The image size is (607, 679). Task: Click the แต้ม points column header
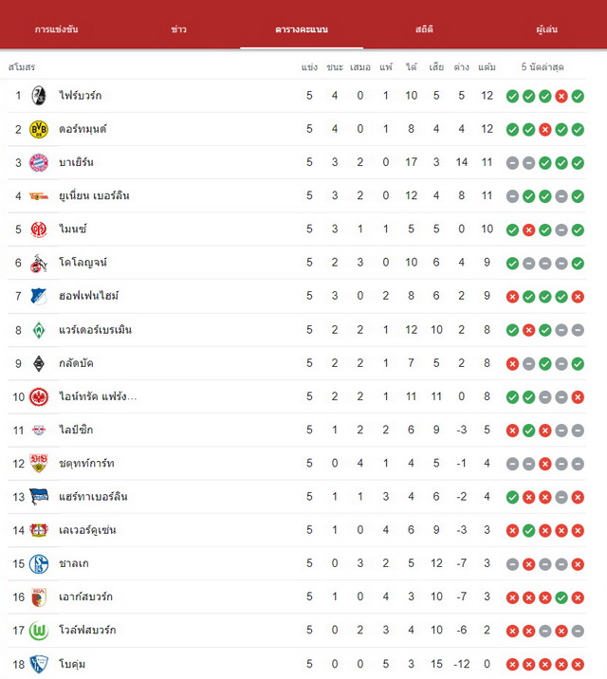coord(487,67)
